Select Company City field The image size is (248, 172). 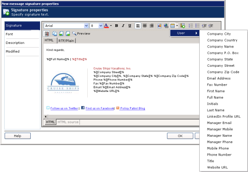[219, 34]
